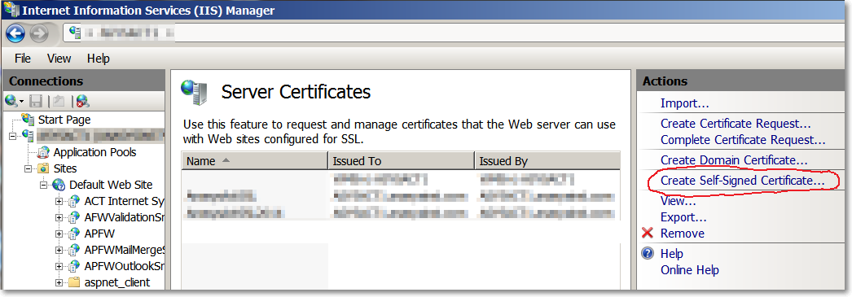Click the Sites folder icon
The image size is (852, 297).
click(x=43, y=169)
